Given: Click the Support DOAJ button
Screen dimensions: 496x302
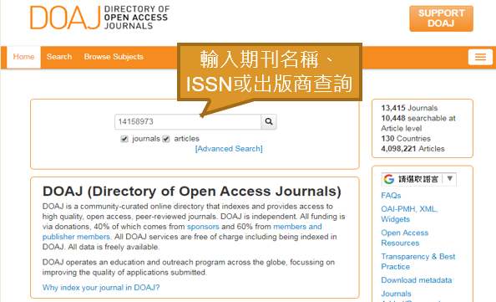Looking at the screenshot, I should 441,18.
